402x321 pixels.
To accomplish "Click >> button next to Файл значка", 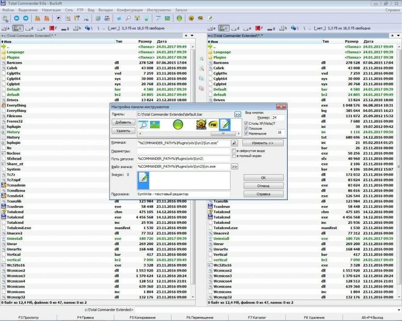I will click(x=234, y=166).
